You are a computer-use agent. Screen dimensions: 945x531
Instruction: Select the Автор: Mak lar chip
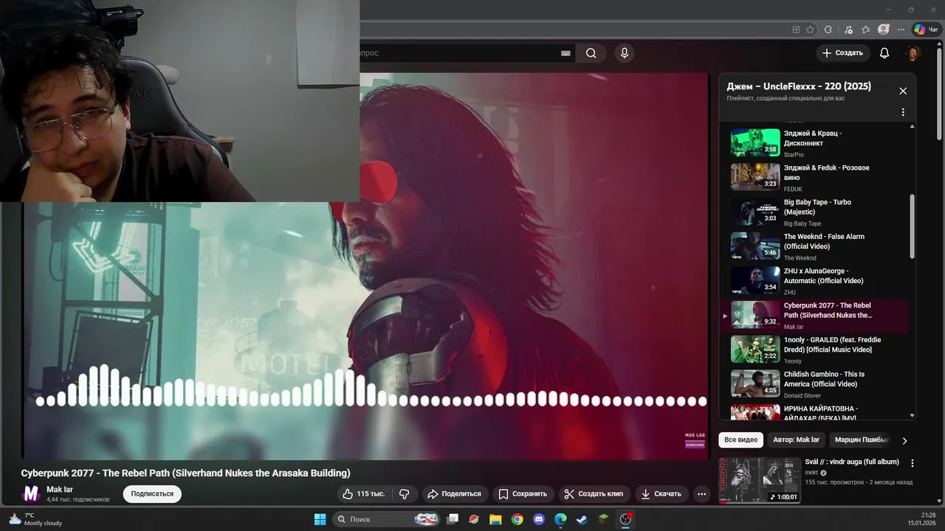click(796, 440)
